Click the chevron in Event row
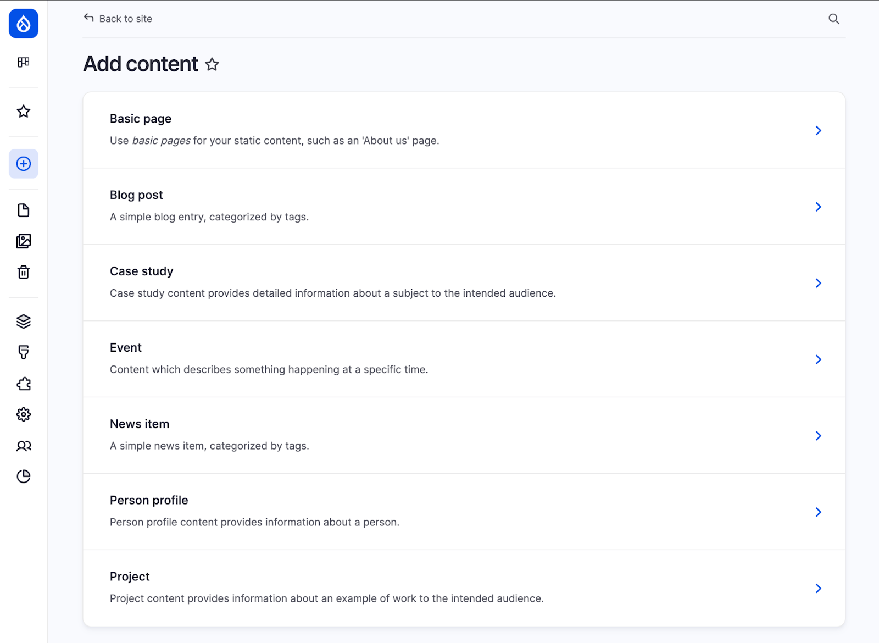 (819, 359)
